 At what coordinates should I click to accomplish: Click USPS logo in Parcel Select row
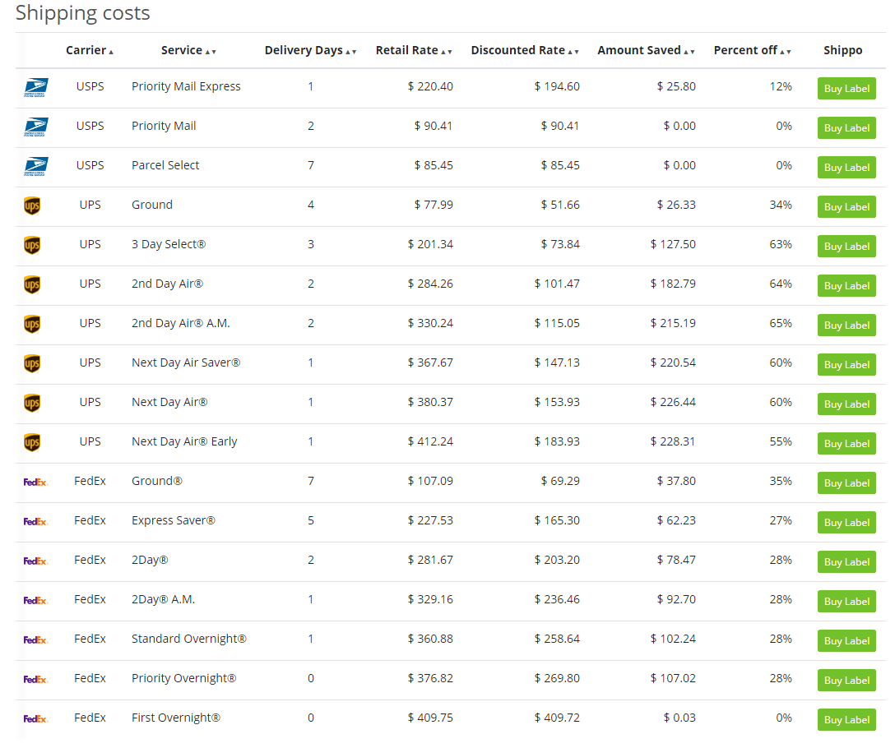36,166
